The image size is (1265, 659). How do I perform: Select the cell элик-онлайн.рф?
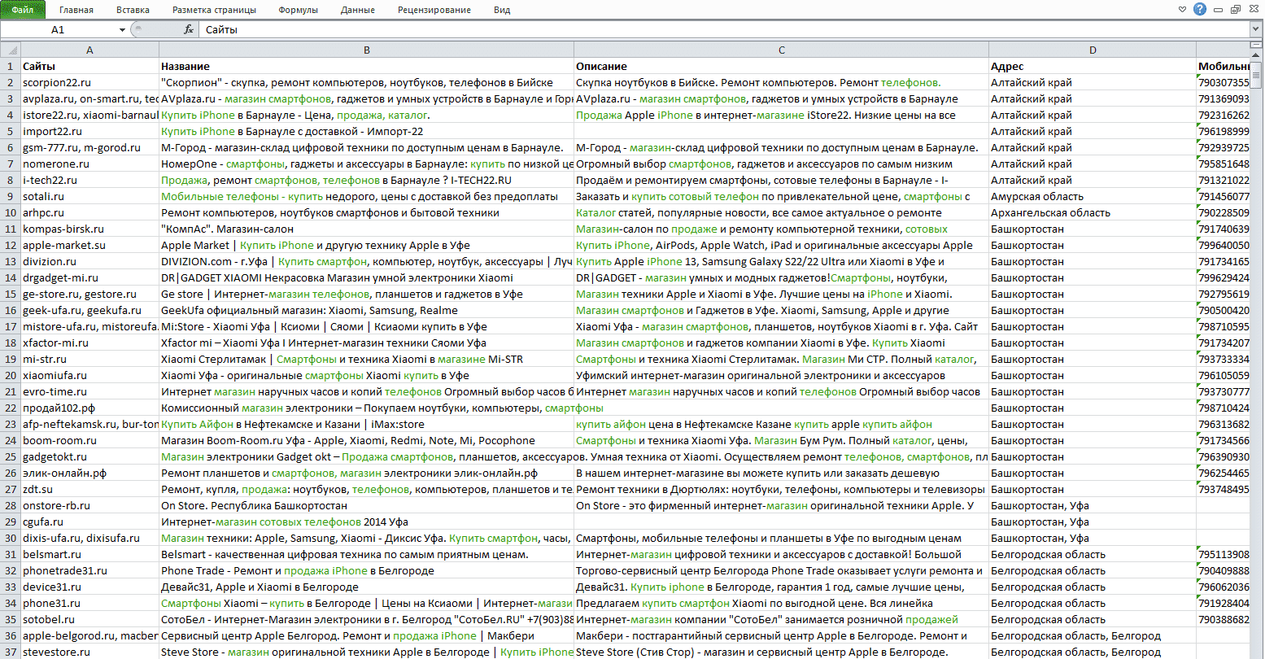click(x=89, y=473)
